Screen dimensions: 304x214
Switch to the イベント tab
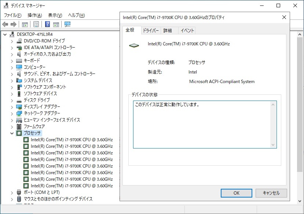[x=187, y=31]
